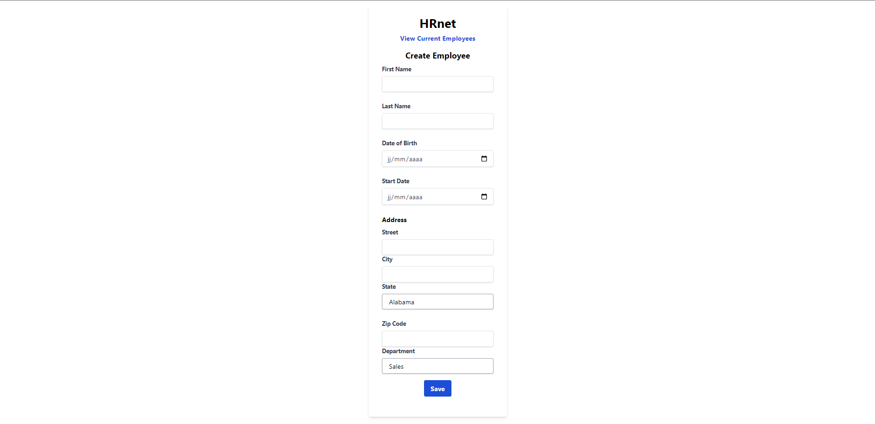Viewport: 875px width, 424px height.
Task: Click inside the Zip Code field
Action: pos(437,339)
